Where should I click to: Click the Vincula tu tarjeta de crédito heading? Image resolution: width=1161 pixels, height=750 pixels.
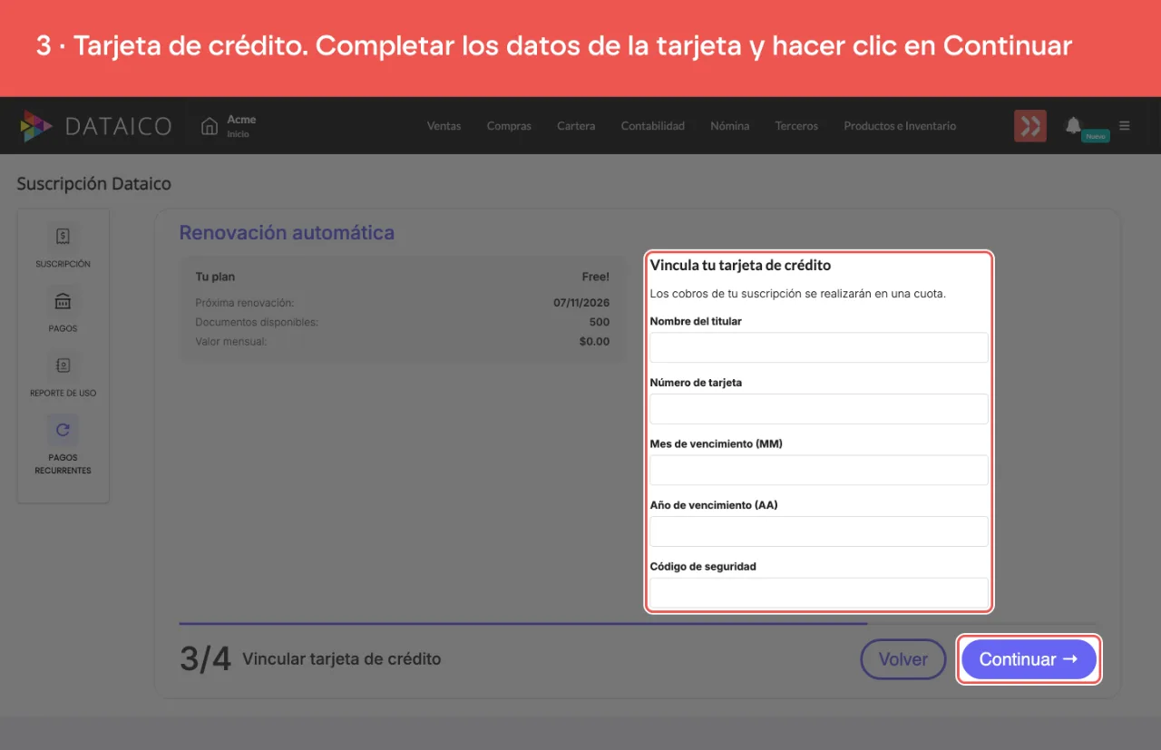[x=741, y=266]
